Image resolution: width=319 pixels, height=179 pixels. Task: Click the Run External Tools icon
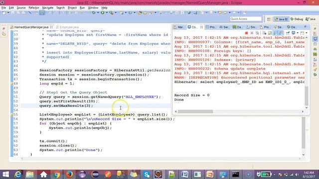111,12
